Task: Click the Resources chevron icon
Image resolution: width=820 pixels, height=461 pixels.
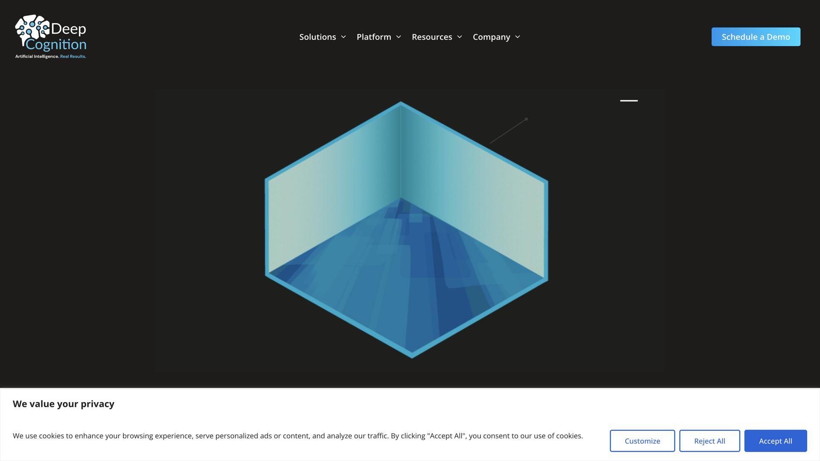Action: [x=460, y=37]
